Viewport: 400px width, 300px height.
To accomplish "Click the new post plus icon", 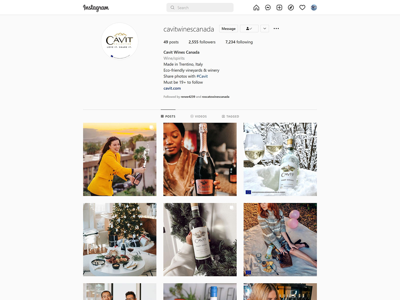I will point(279,7).
